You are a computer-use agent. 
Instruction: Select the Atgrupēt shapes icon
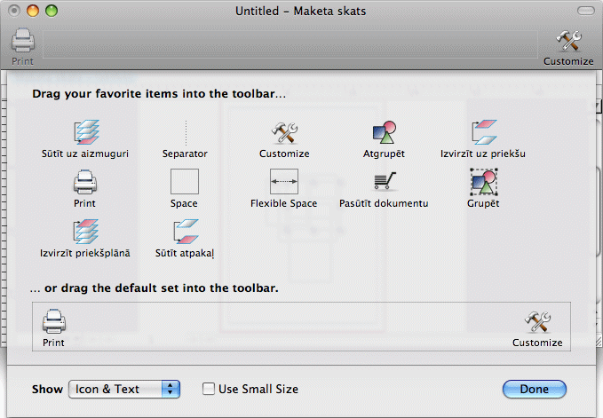coord(384,132)
